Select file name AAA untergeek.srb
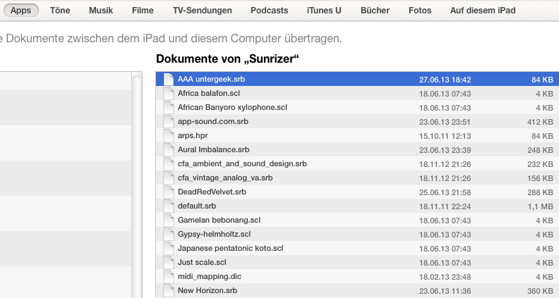Image resolution: width=559 pixels, height=298 pixels. coord(212,79)
